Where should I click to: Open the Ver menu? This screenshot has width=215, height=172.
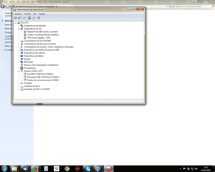point(35,14)
